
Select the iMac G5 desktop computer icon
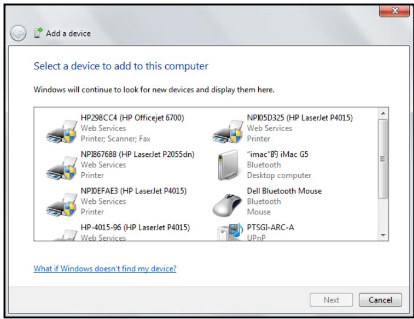pos(228,165)
